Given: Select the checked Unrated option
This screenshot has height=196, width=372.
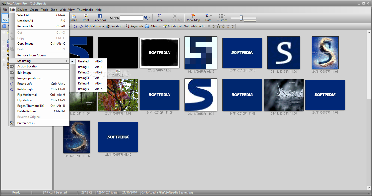Looking at the screenshot, I should pyautogui.click(x=88, y=61).
